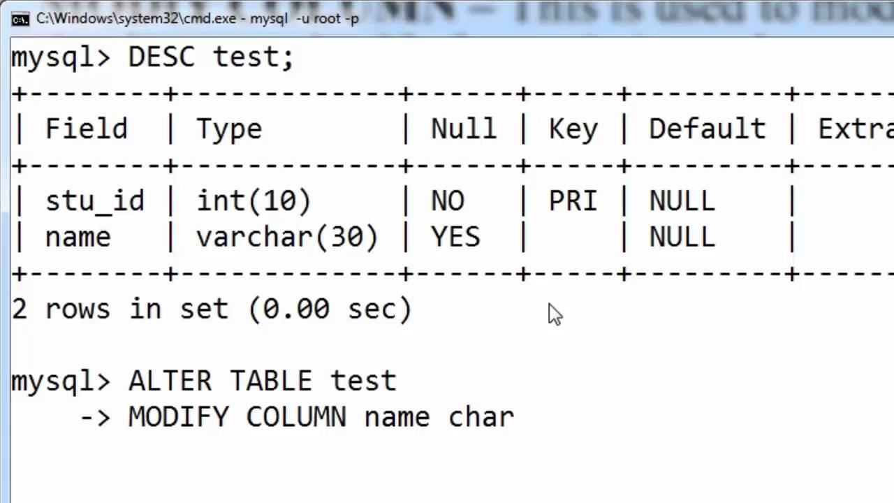
Task: Click the 'int(10)' type cell
Action: click(254, 202)
